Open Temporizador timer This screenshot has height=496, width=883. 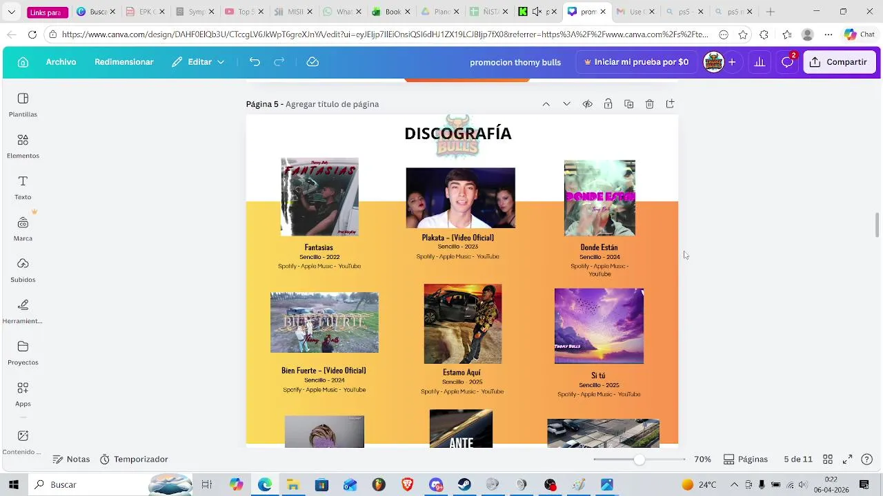[x=134, y=459]
